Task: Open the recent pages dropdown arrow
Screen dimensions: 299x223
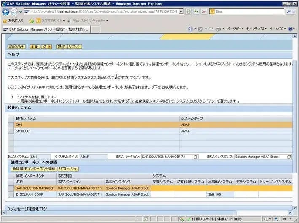Action: point(21,12)
